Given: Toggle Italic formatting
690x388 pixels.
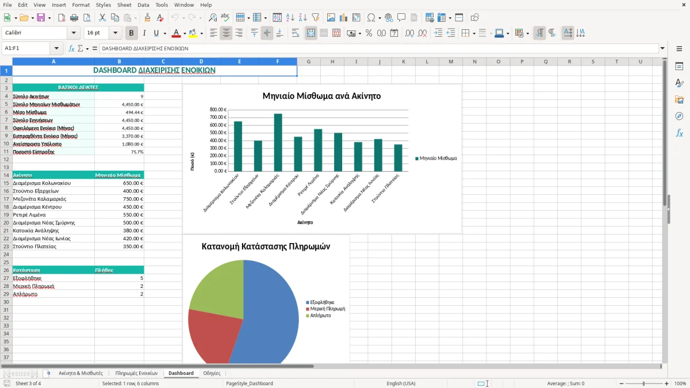Looking at the screenshot, I should coord(144,33).
